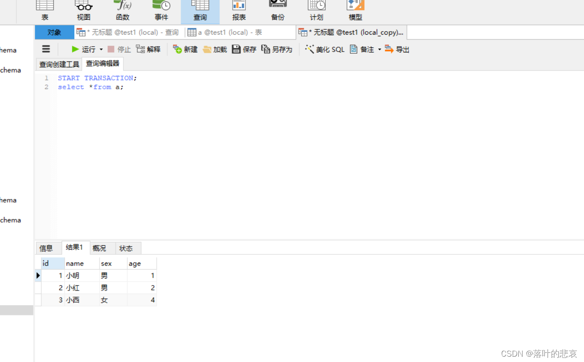Click the age column header

click(x=142, y=263)
